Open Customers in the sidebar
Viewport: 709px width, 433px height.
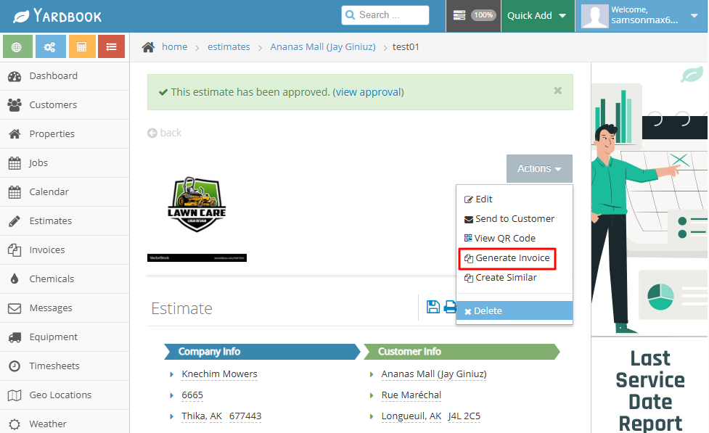tap(65, 105)
